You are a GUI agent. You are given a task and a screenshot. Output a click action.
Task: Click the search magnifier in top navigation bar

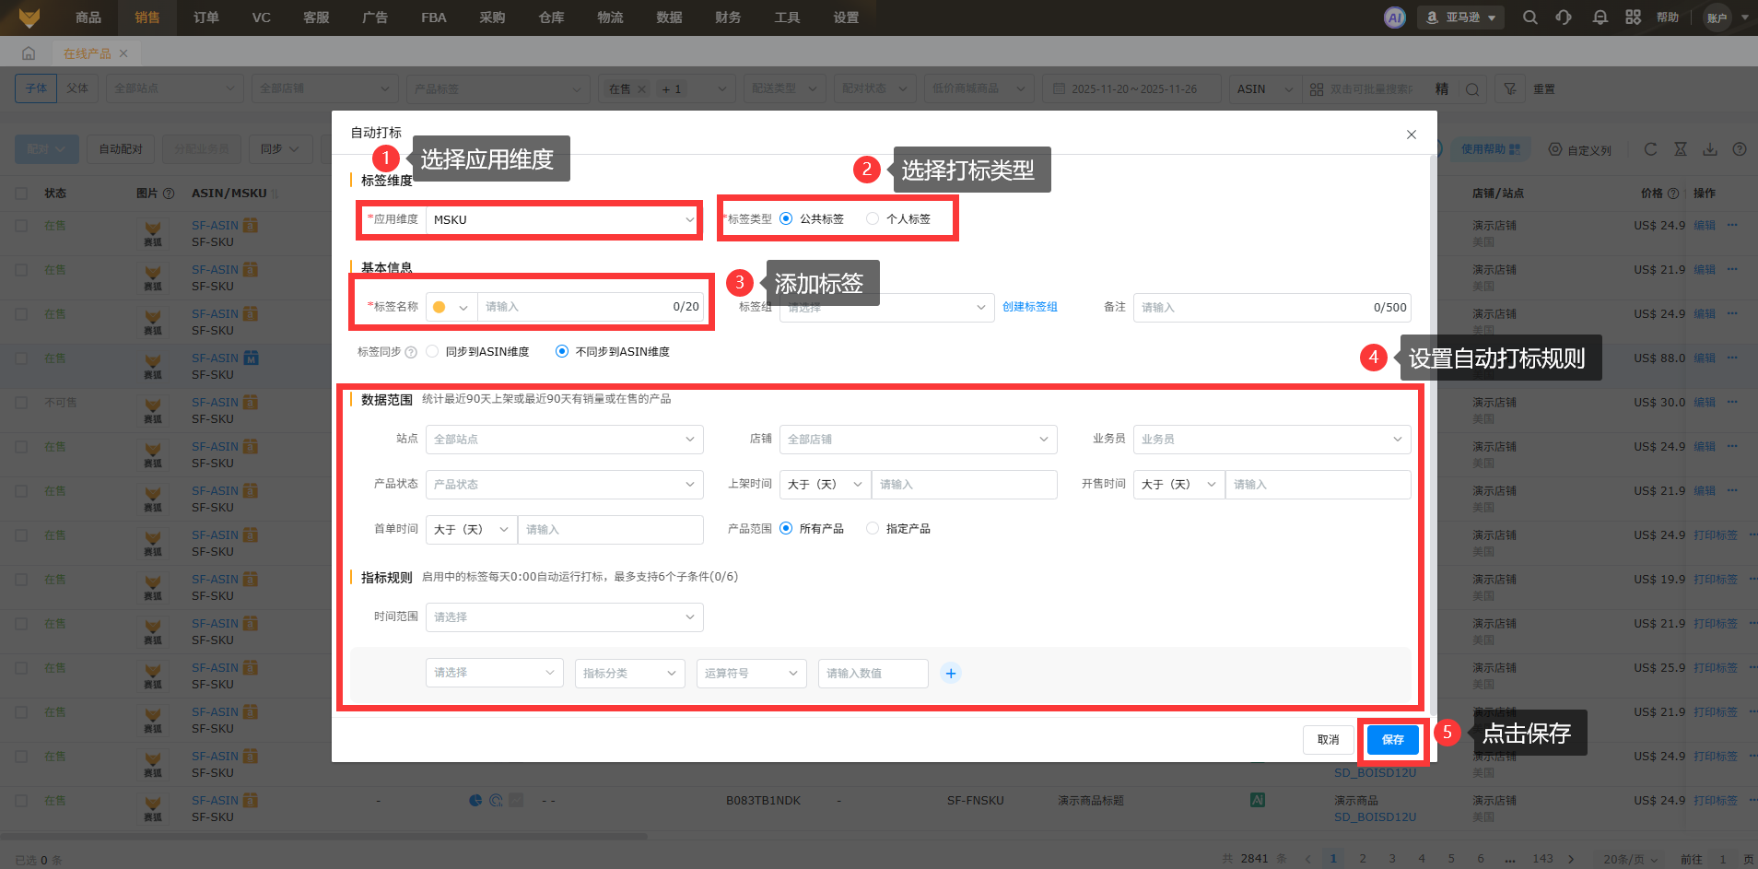(1529, 18)
